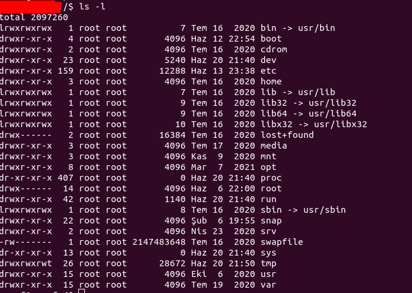Click the 'swapfile' file name
The height and width of the screenshot is (293, 412).
point(281,242)
